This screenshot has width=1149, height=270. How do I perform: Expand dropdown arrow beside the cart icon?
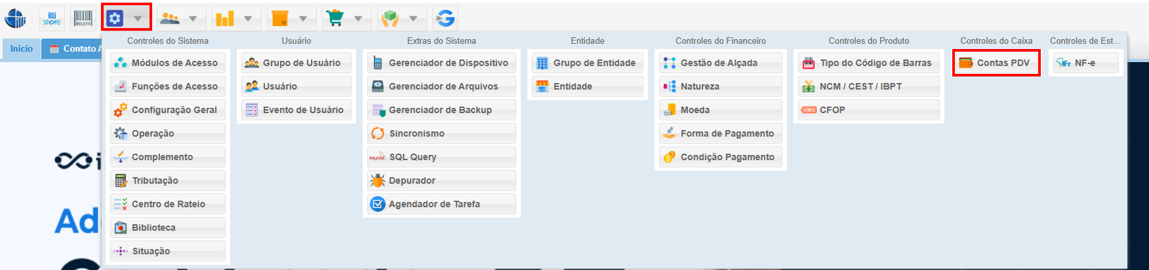(x=358, y=18)
